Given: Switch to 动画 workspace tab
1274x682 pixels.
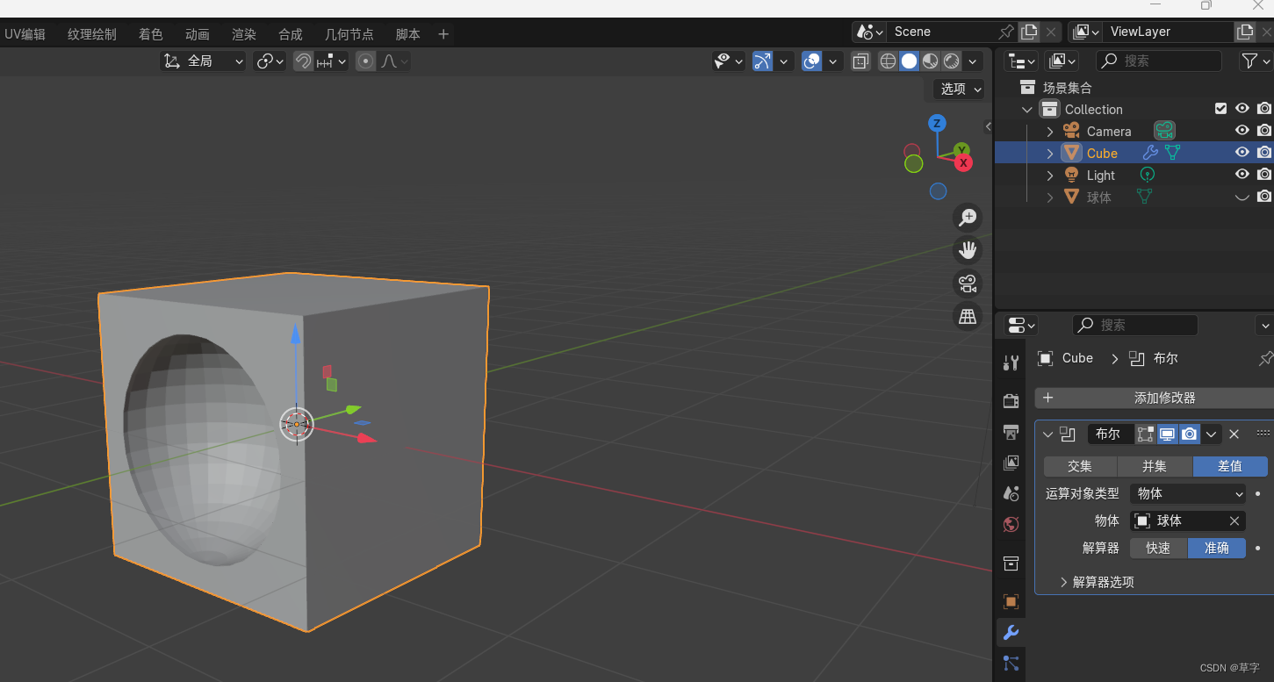Looking at the screenshot, I should point(198,34).
